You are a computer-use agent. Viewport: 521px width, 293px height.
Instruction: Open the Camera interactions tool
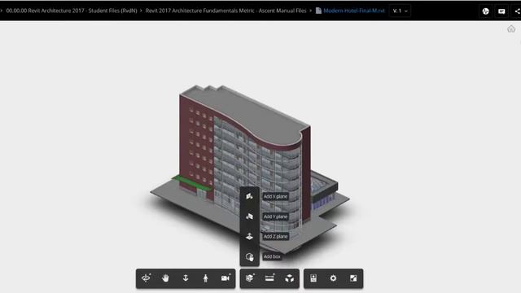coord(225,278)
